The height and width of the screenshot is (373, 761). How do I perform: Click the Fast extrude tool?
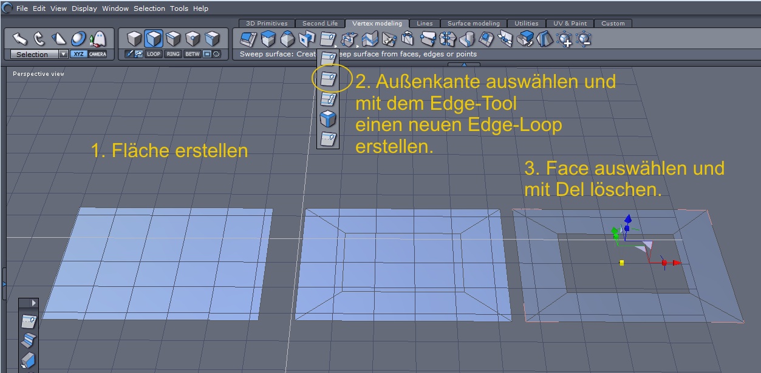[268, 39]
